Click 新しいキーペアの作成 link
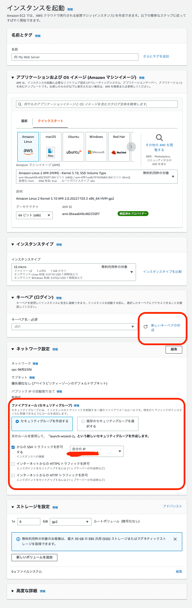Screen dimensions: 192x608 pyautogui.click(x=166, y=327)
